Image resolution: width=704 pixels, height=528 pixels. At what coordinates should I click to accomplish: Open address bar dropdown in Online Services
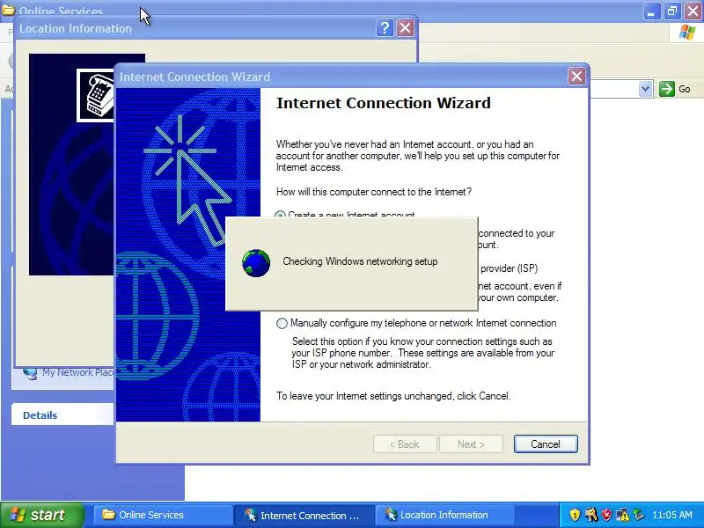point(645,89)
